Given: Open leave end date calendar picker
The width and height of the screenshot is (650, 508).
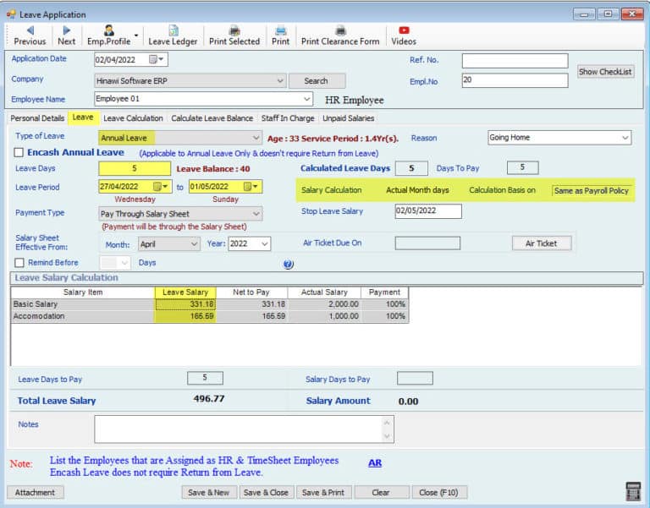Looking at the screenshot, I should pos(251,187).
